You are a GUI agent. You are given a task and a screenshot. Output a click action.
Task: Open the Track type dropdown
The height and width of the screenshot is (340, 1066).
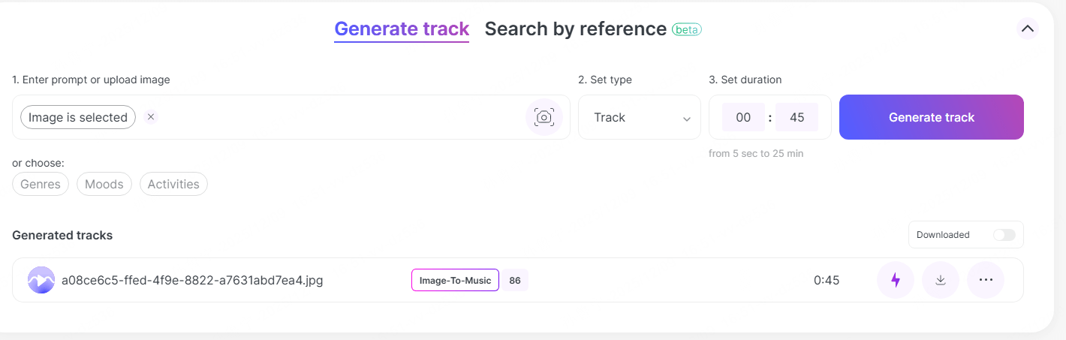[x=640, y=117]
